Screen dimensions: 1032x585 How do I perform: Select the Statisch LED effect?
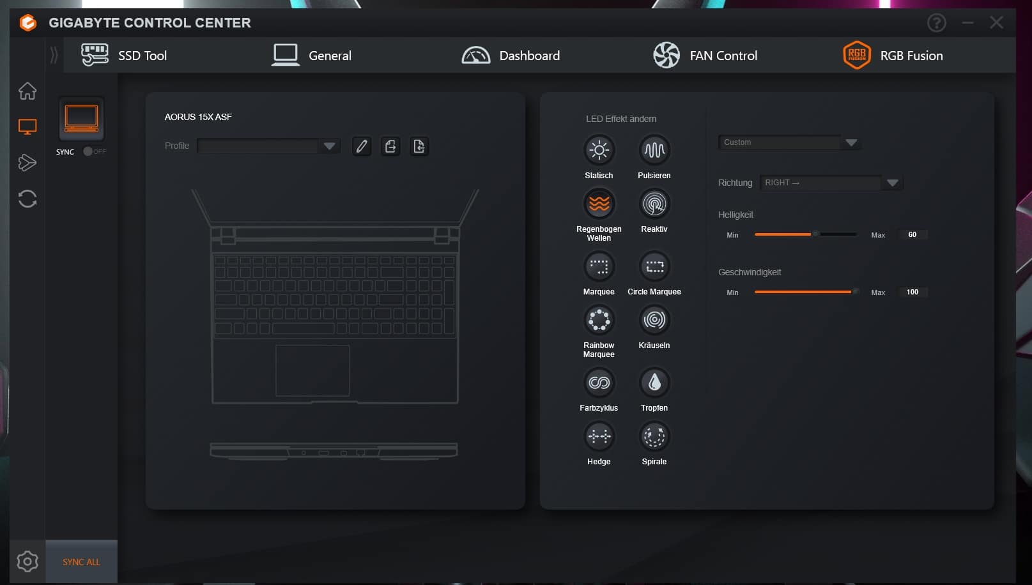coord(599,151)
